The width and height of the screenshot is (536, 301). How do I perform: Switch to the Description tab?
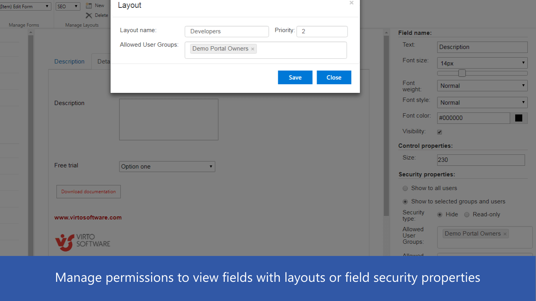point(69,62)
